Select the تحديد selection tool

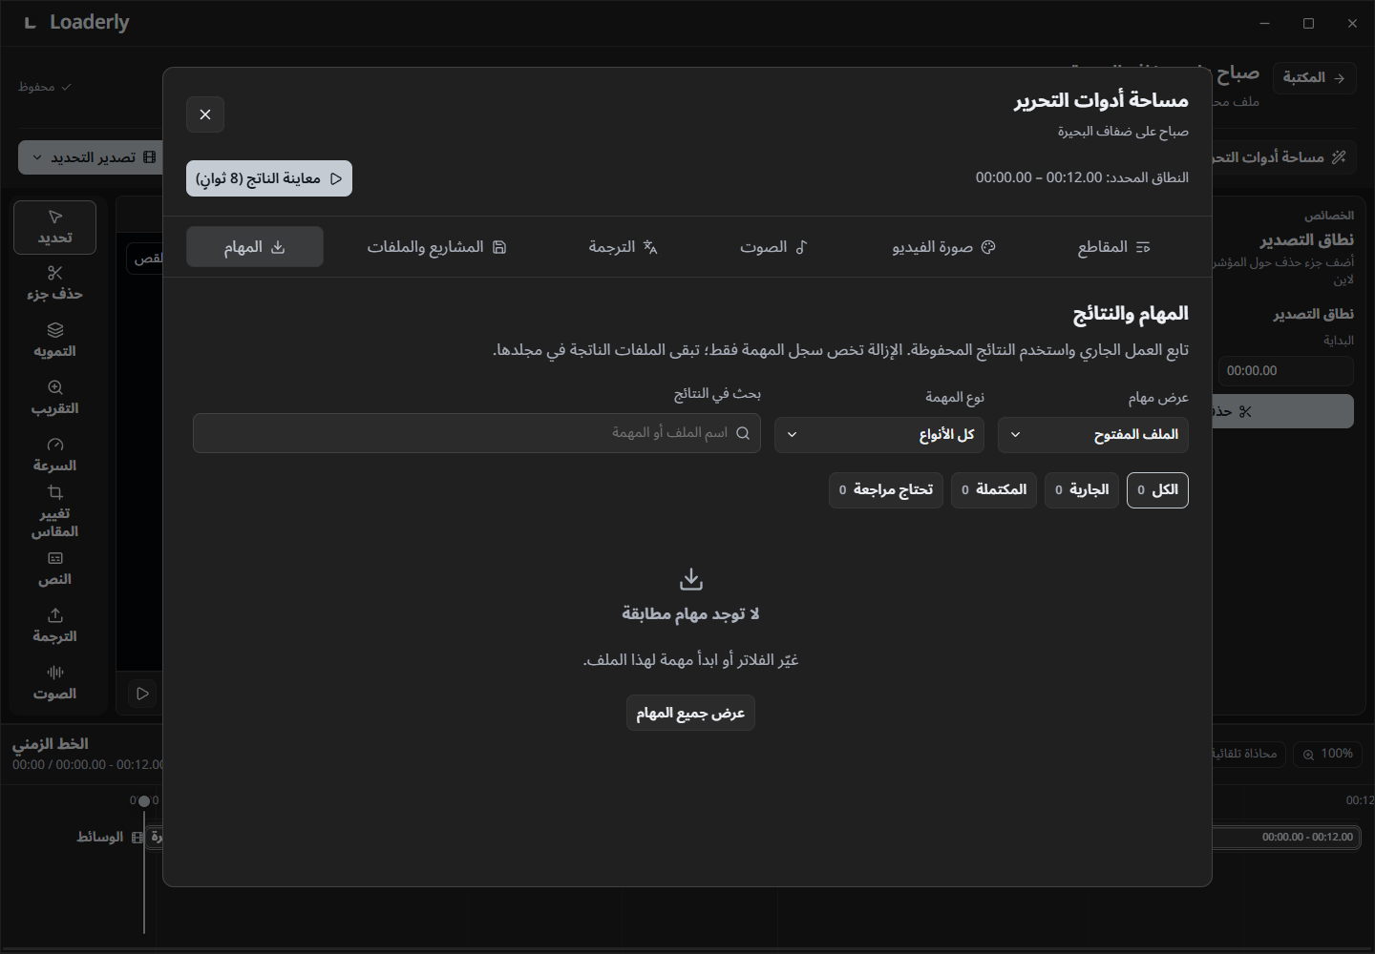pyautogui.click(x=54, y=227)
